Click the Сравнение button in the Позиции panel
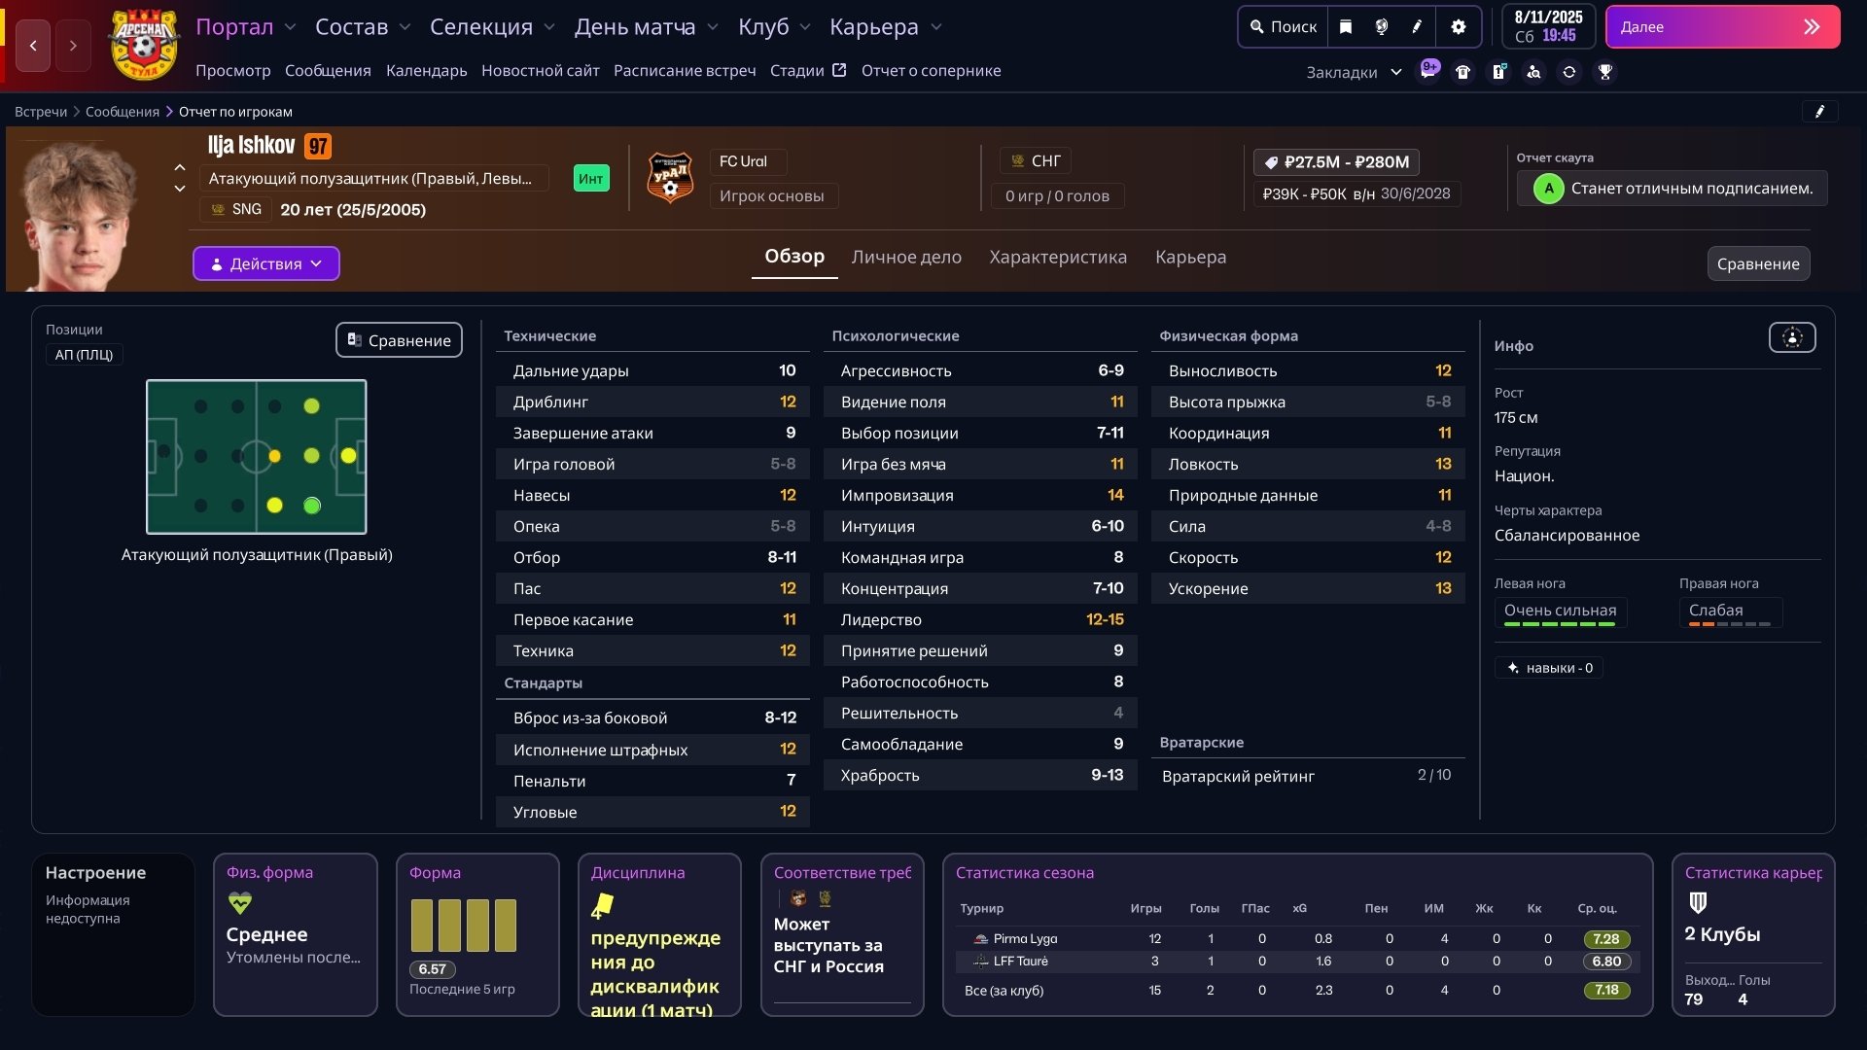 (399, 340)
